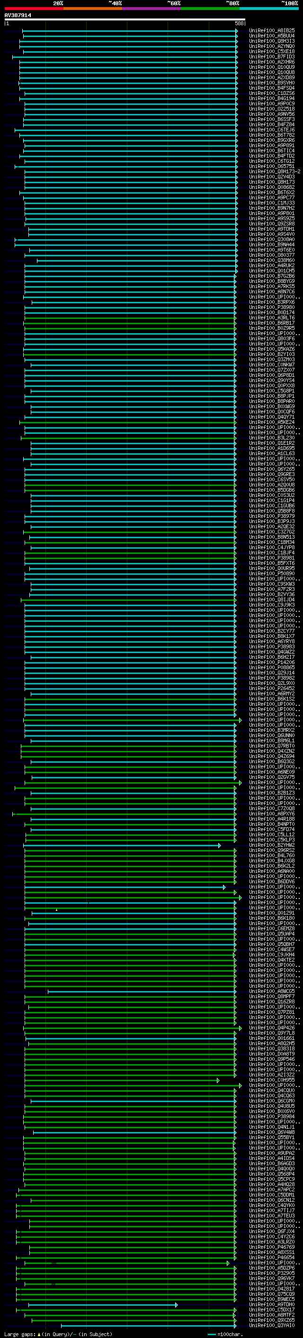Click the cyan 100char scale legend marker
The image size is (303, 1338).
tap(211, 1334)
